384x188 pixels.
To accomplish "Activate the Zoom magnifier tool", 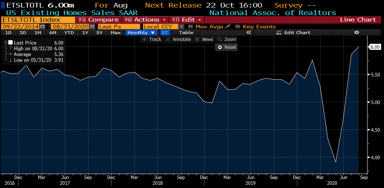I will [226, 39].
